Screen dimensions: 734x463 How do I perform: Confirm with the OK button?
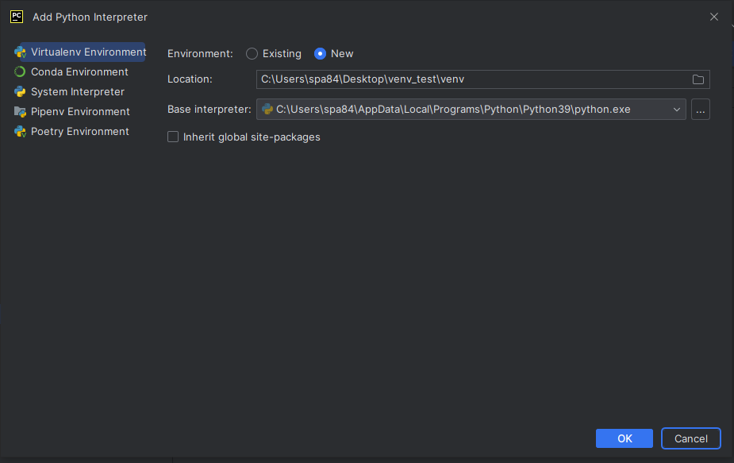point(624,438)
